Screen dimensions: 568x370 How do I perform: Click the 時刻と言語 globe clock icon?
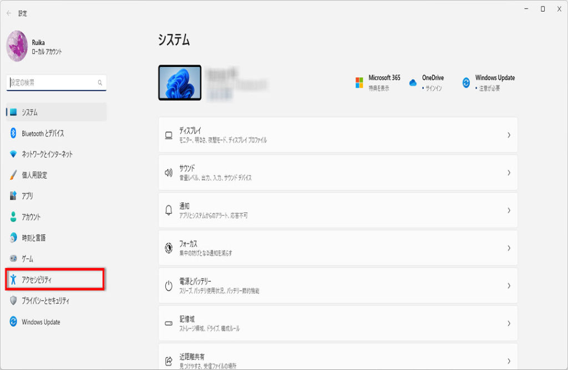point(14,238)
